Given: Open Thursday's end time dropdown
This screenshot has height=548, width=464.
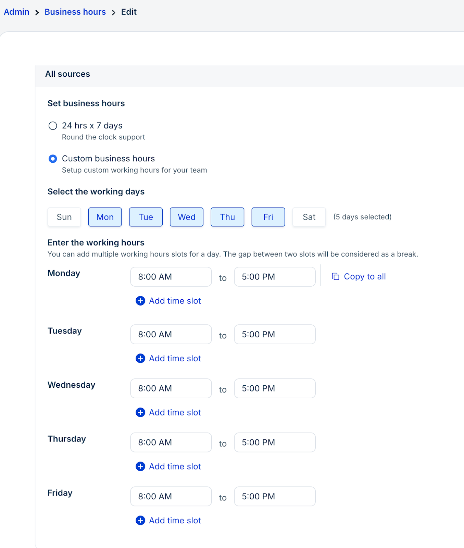Looking at the screenshot, I should pos(275,443).
